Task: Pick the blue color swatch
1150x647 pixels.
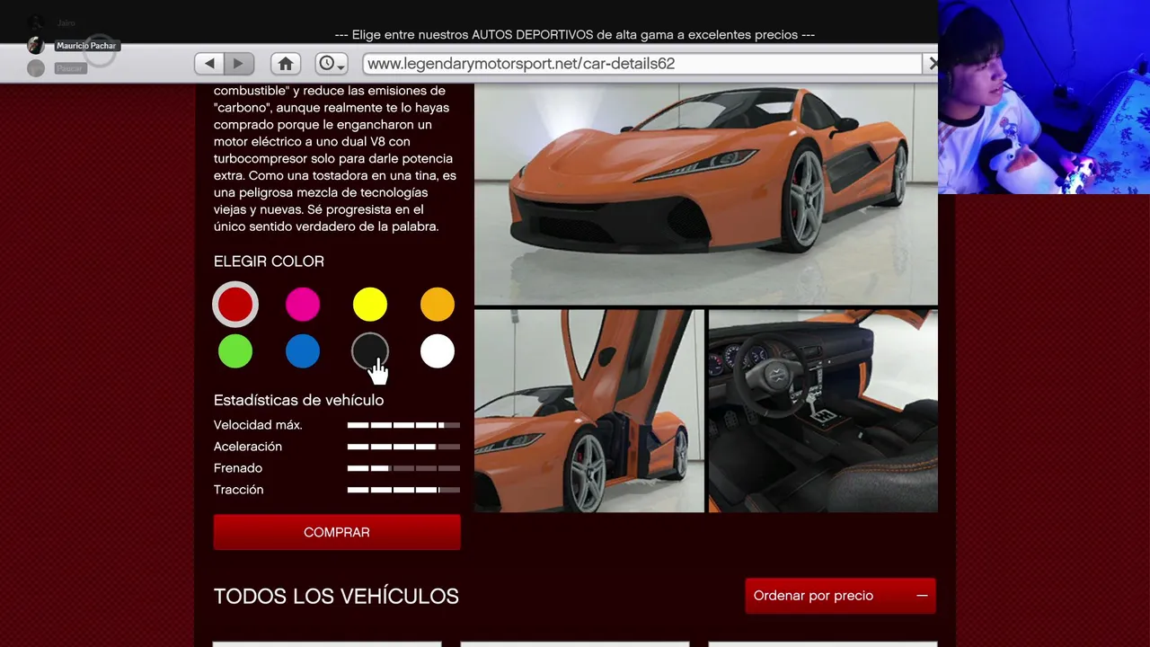Action: pos(303,351)
